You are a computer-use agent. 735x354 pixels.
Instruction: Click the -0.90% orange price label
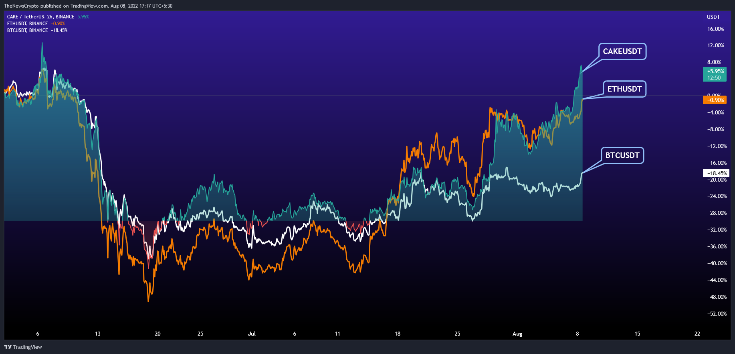(x=715, y=100)
